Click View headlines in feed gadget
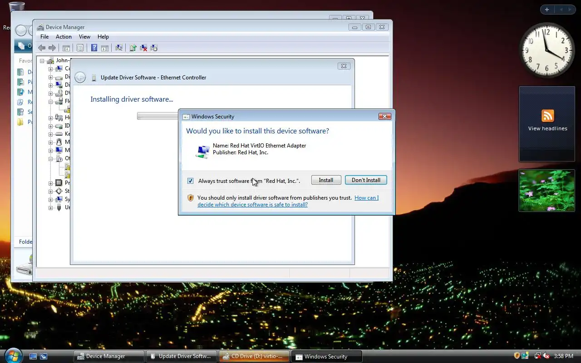 coord(547,128)
